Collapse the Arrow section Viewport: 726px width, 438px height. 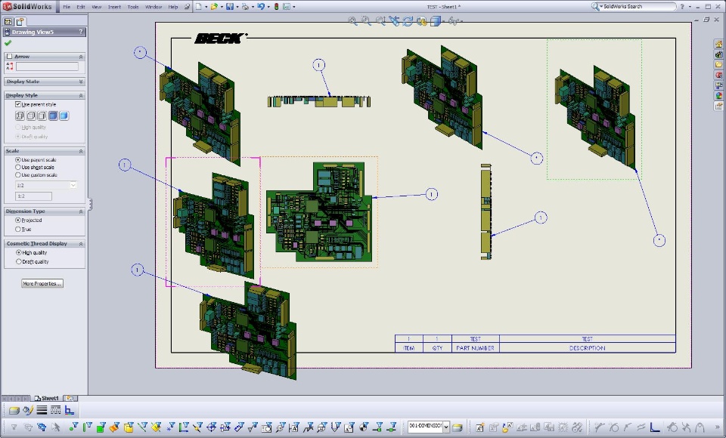pyautogui.click(x=81, y=57)
